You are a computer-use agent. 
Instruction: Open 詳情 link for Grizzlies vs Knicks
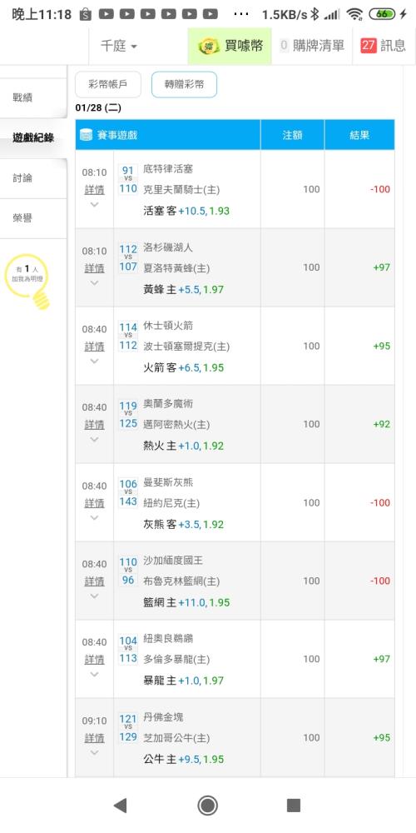click(x=94, y=503)
